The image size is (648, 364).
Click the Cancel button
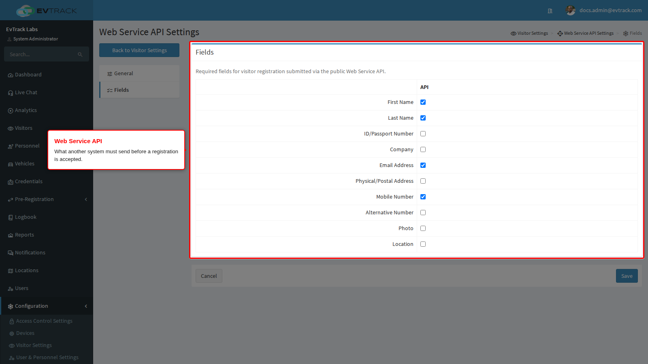click(x=209, y=276)
